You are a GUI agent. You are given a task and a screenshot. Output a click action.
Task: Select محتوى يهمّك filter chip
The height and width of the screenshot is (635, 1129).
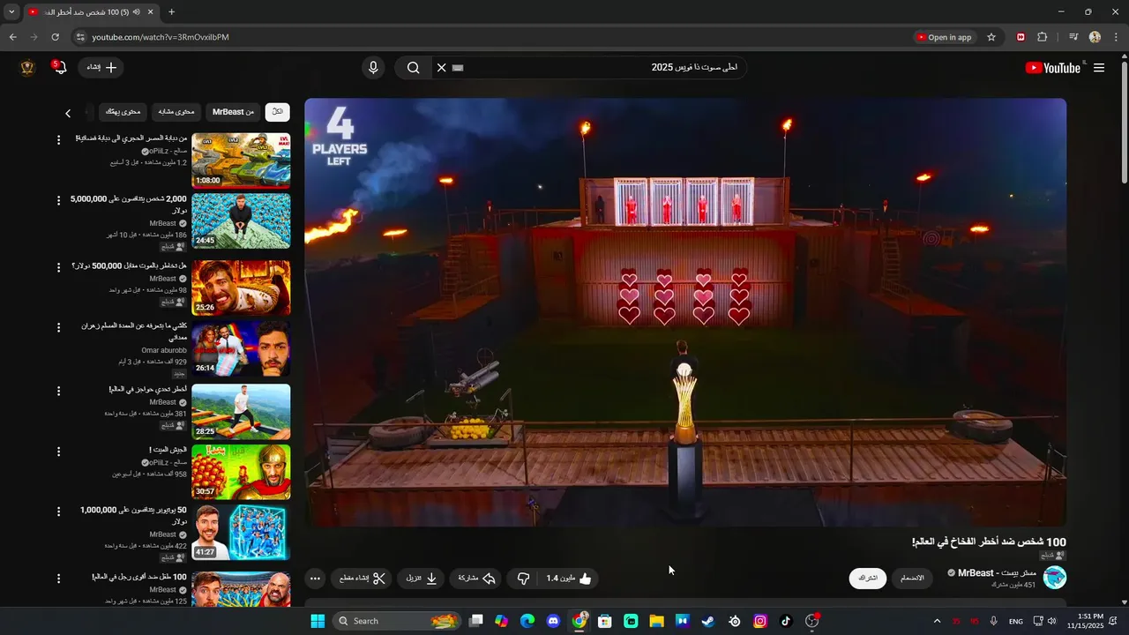(123, 112)
